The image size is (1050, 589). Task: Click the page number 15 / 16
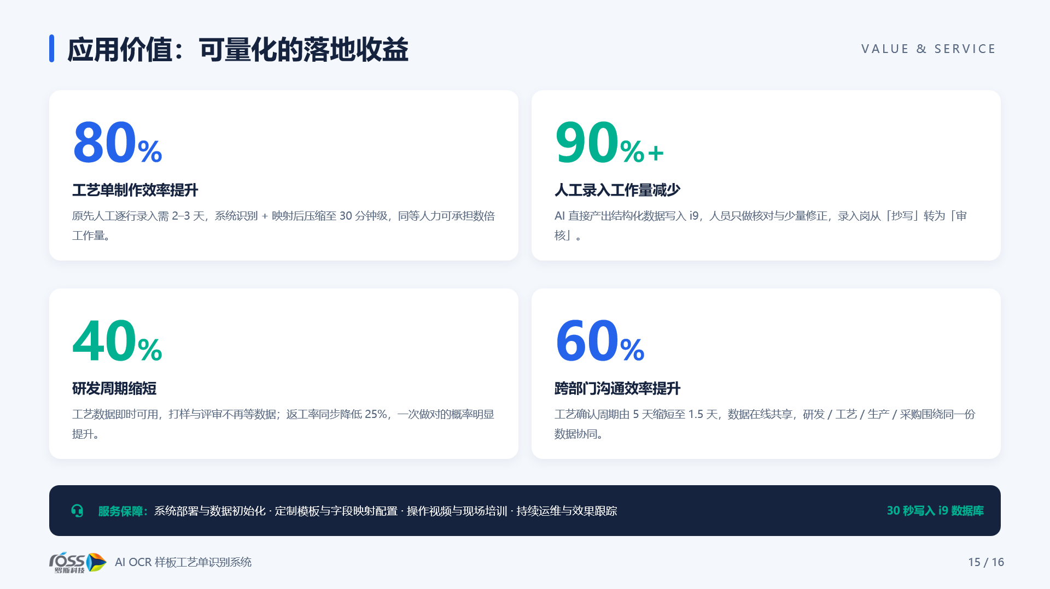986,562
